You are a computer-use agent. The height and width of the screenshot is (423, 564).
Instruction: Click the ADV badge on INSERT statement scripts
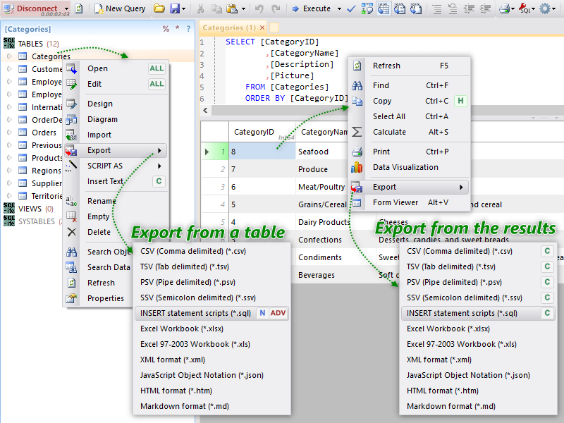point(278,313)
